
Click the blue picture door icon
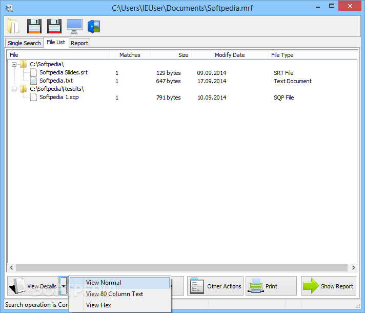click(94, 26)
